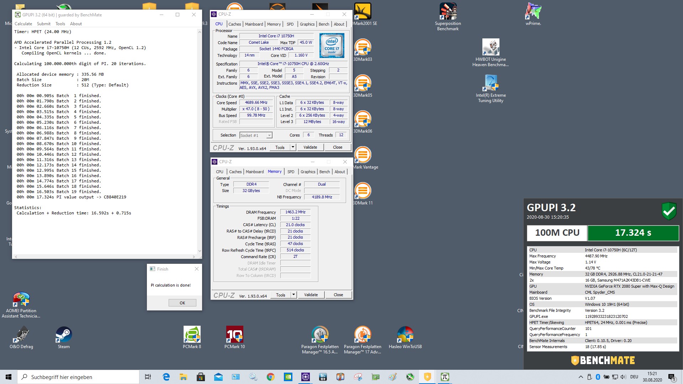The height and width of the screenshot is (384, 683).
Task: Open the O&O Defrag desktop icon
Action: [21, 337]
